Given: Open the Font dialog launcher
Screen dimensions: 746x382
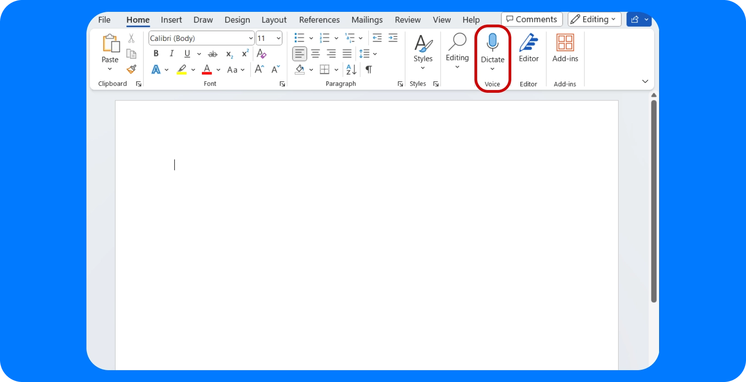Looking at the screenshot, I should (282, 84).
